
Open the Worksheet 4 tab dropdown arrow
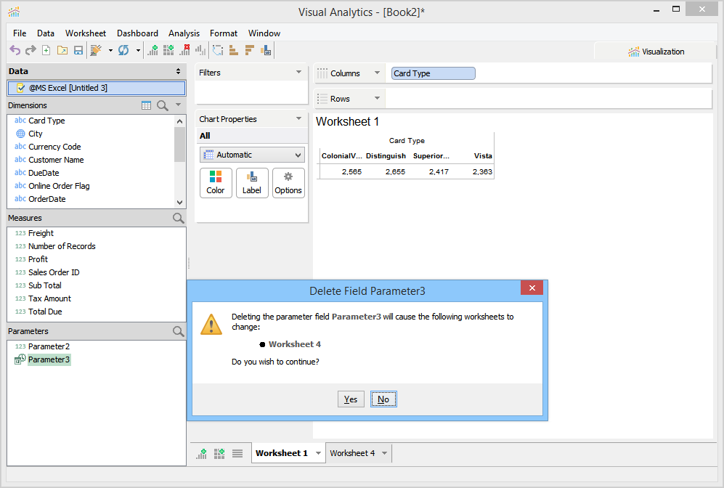(384, 453)
